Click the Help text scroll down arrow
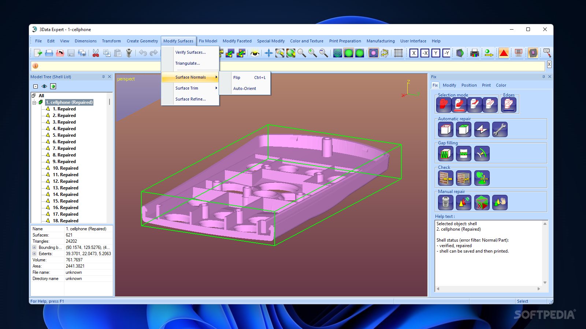Viewport: 586px width, 329px height. click(x=545, y=283)
